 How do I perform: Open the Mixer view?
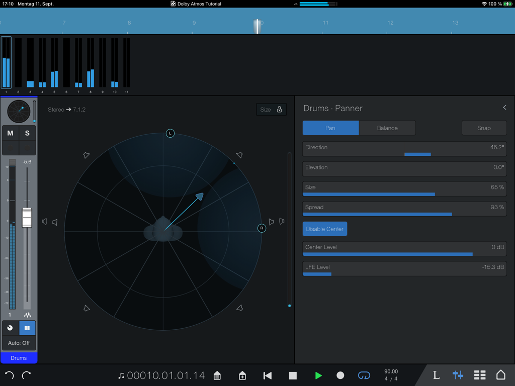(x=457, y=375)
